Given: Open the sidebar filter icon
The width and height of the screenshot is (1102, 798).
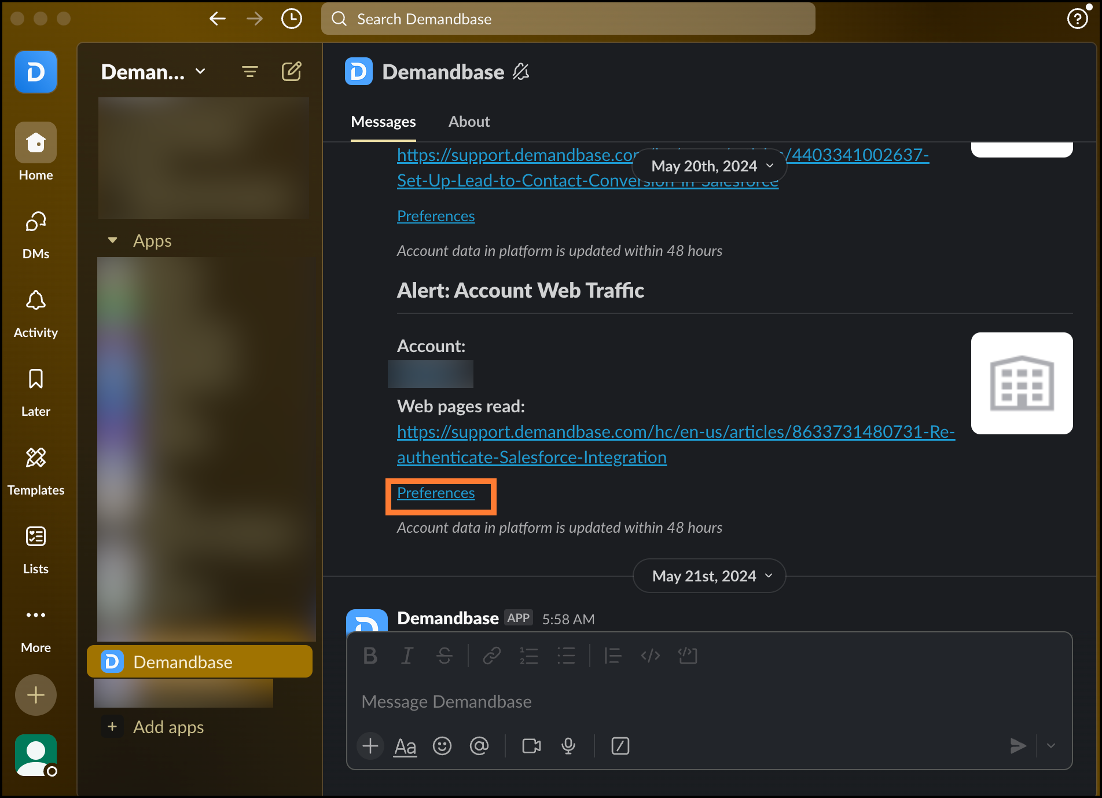Looking at the screenshot, I should coord(250,72).
